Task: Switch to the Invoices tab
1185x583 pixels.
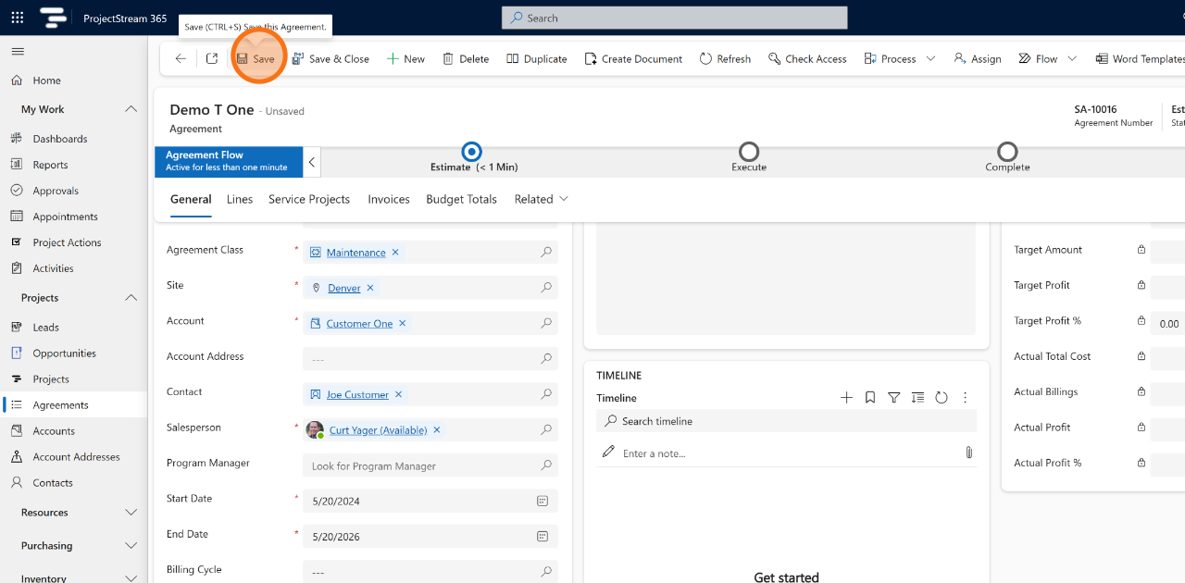Action: 389,199
